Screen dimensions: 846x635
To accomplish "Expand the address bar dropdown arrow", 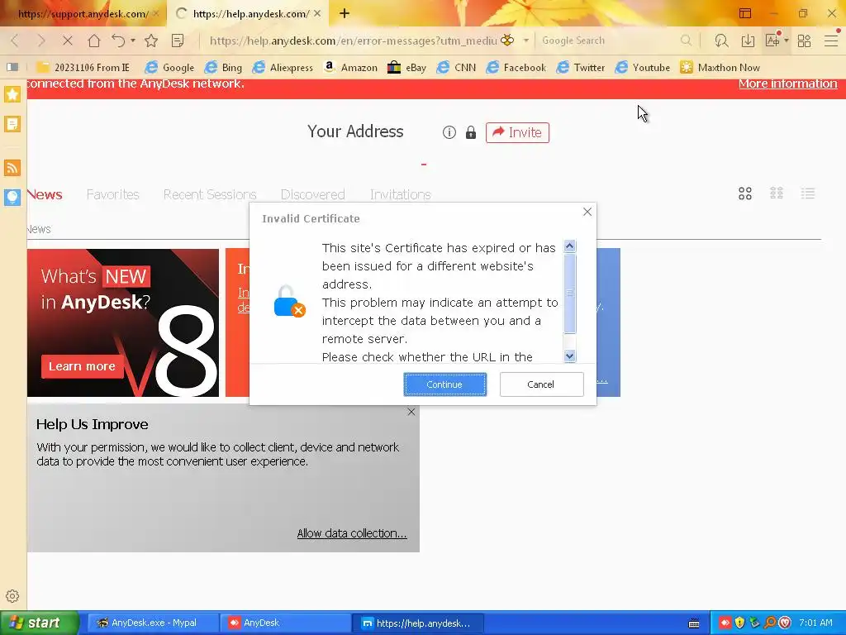I will pos(525,41).
